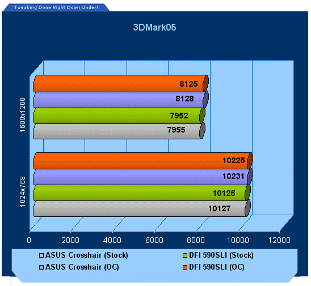Click the 10000 value on horizontal axis
Image resolution: width=311 pixels, height=286 pixels.
click(x=238, y=240)
